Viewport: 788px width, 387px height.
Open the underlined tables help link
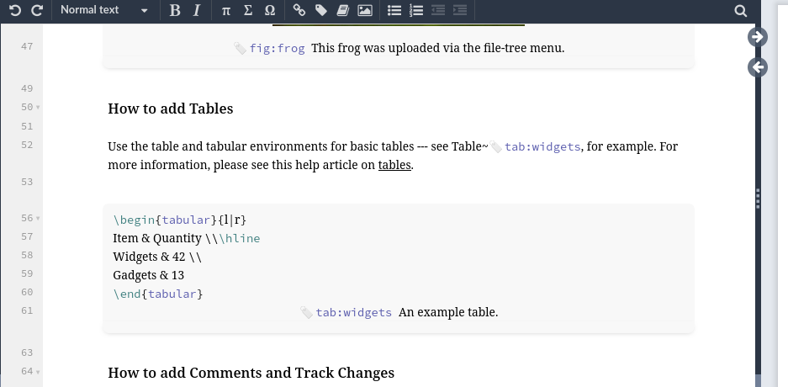coord(394,165)
